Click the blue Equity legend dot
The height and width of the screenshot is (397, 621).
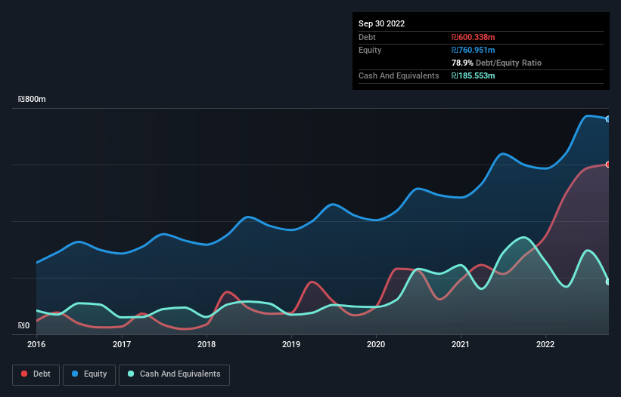tap(74, 374)
